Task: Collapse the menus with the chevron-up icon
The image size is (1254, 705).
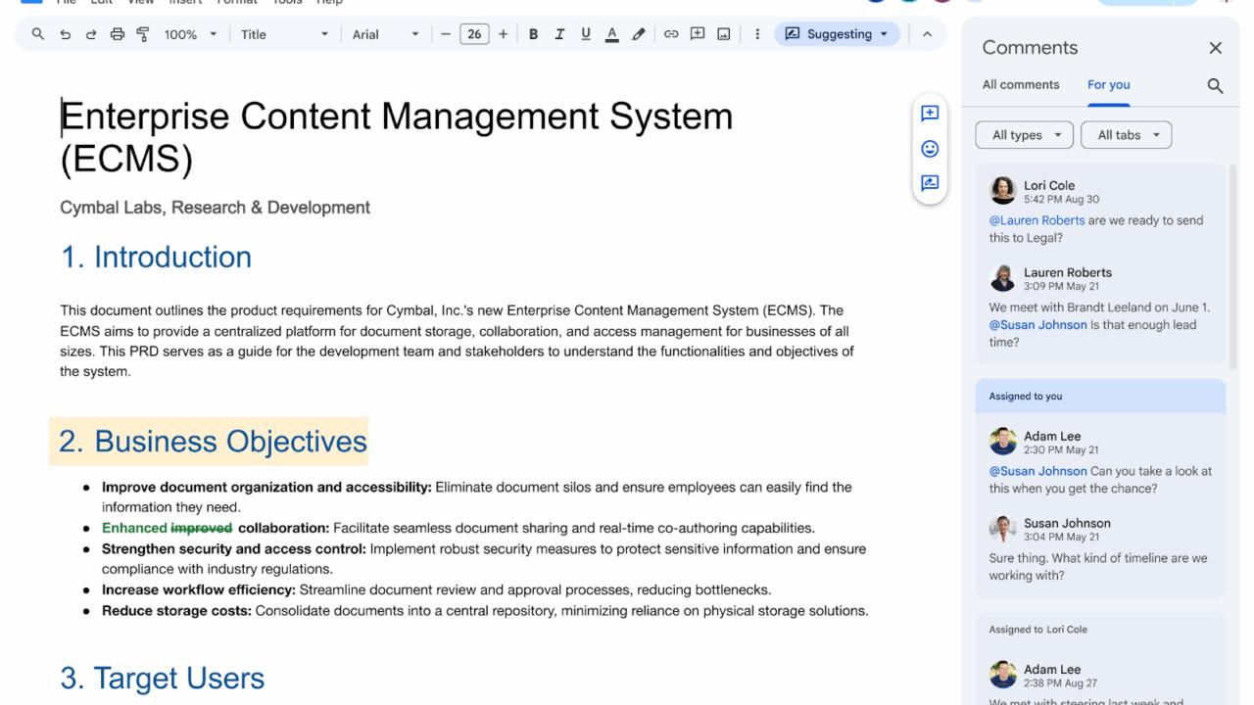Action: [927, 34]
